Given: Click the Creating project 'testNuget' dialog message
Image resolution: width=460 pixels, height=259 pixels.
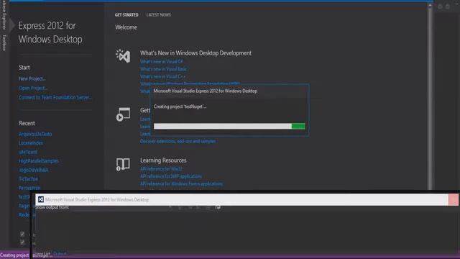Looking at the screenshot, I should tap(180, 106).
